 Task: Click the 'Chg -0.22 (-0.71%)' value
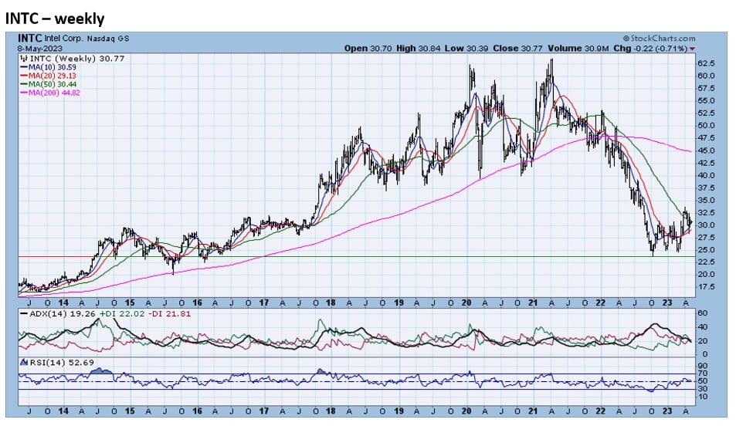point(650,49)
